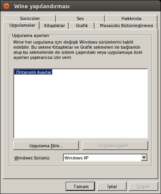Screen dimensions: 161x194
Task: Confirm with the Tamam button
Action: click(80, 187)
